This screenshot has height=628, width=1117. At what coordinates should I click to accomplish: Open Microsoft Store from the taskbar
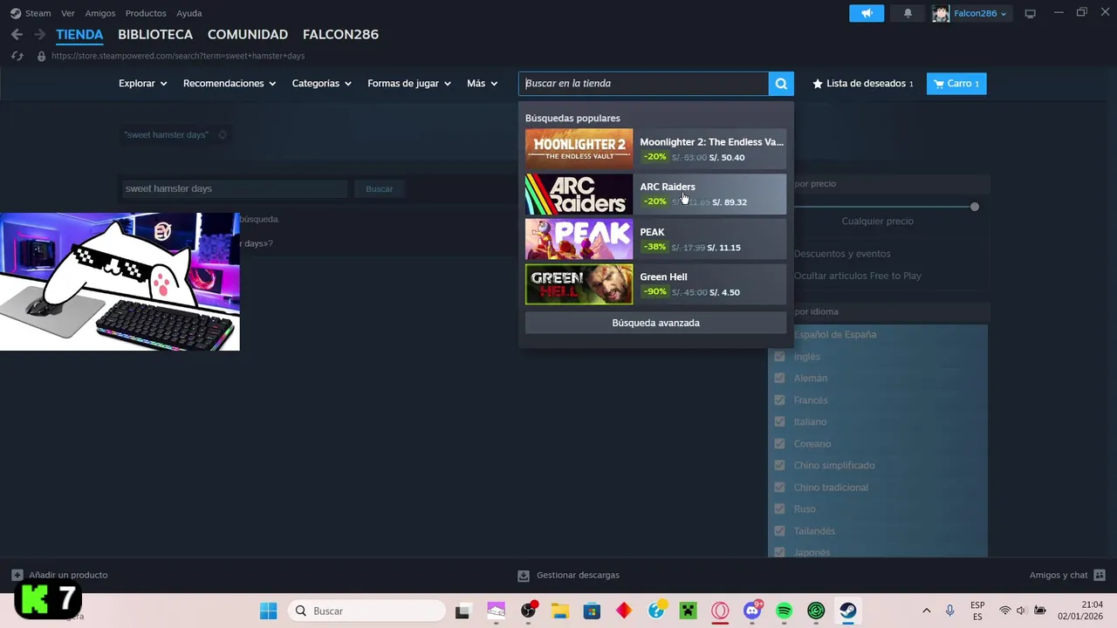pyautogui.click(x=592, y=611)
